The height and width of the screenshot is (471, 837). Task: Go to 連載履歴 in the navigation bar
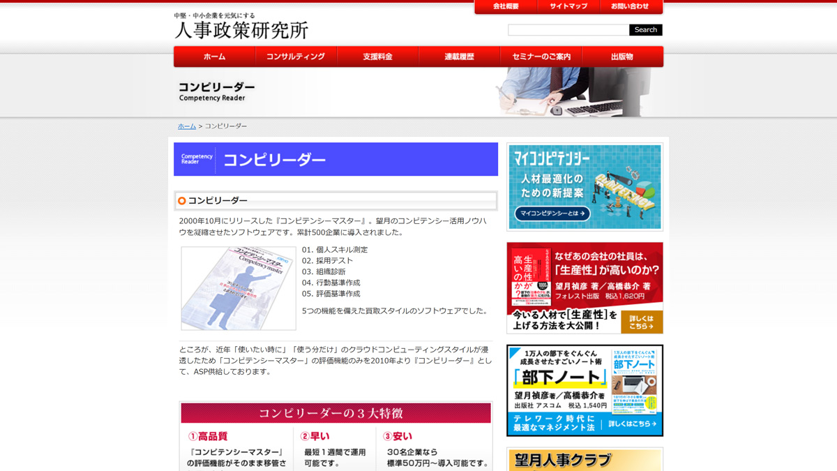[459, 57]
